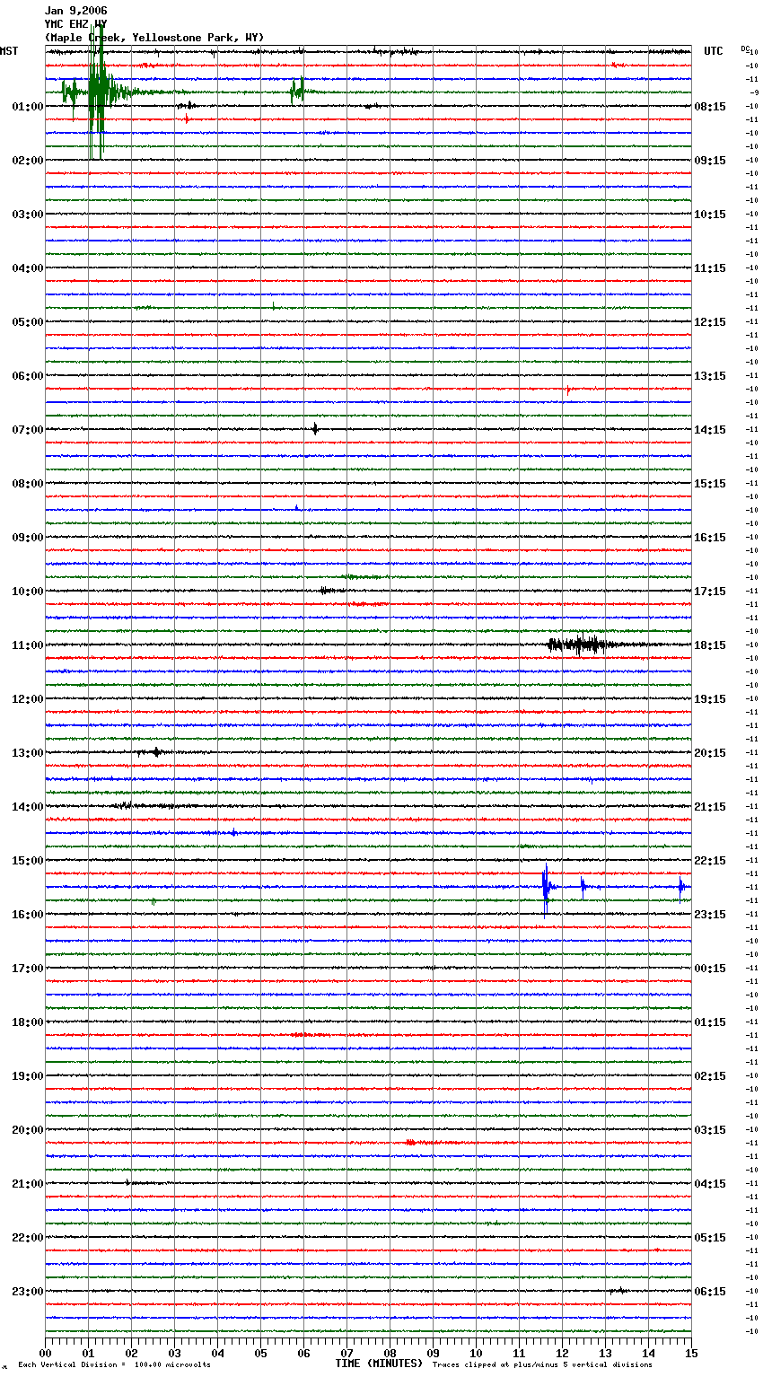The height and width of the screenshot is (1377, 763).
Task: Select the 11:00 MST time label
Action: [28, 645]
